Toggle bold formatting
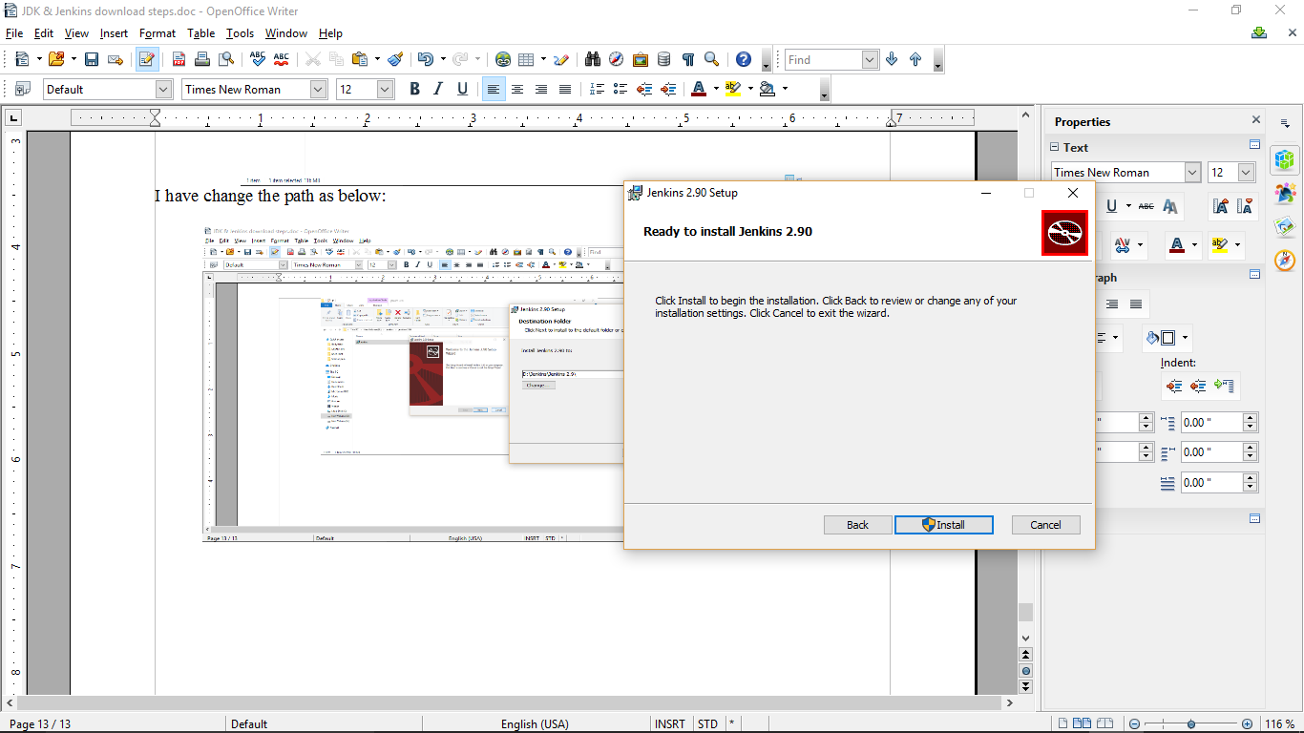Screen dimensions: 1304x733 click(413, 89)
